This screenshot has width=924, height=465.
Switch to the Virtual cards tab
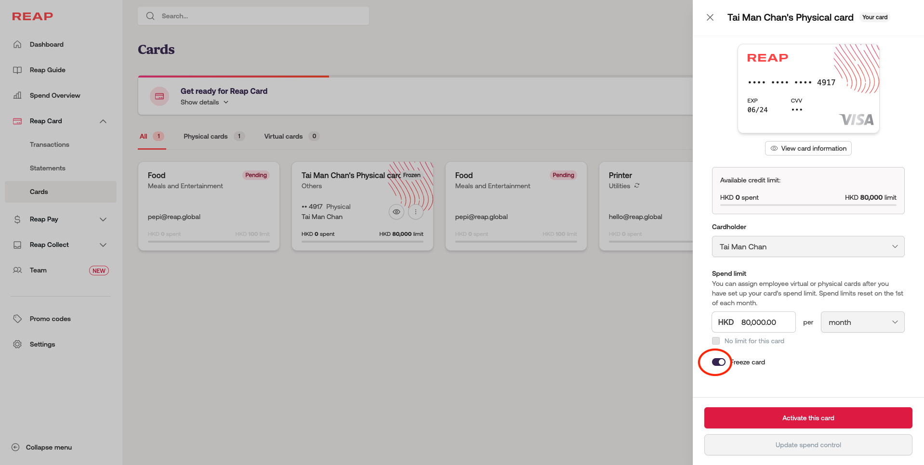click(x=291, y=136)
